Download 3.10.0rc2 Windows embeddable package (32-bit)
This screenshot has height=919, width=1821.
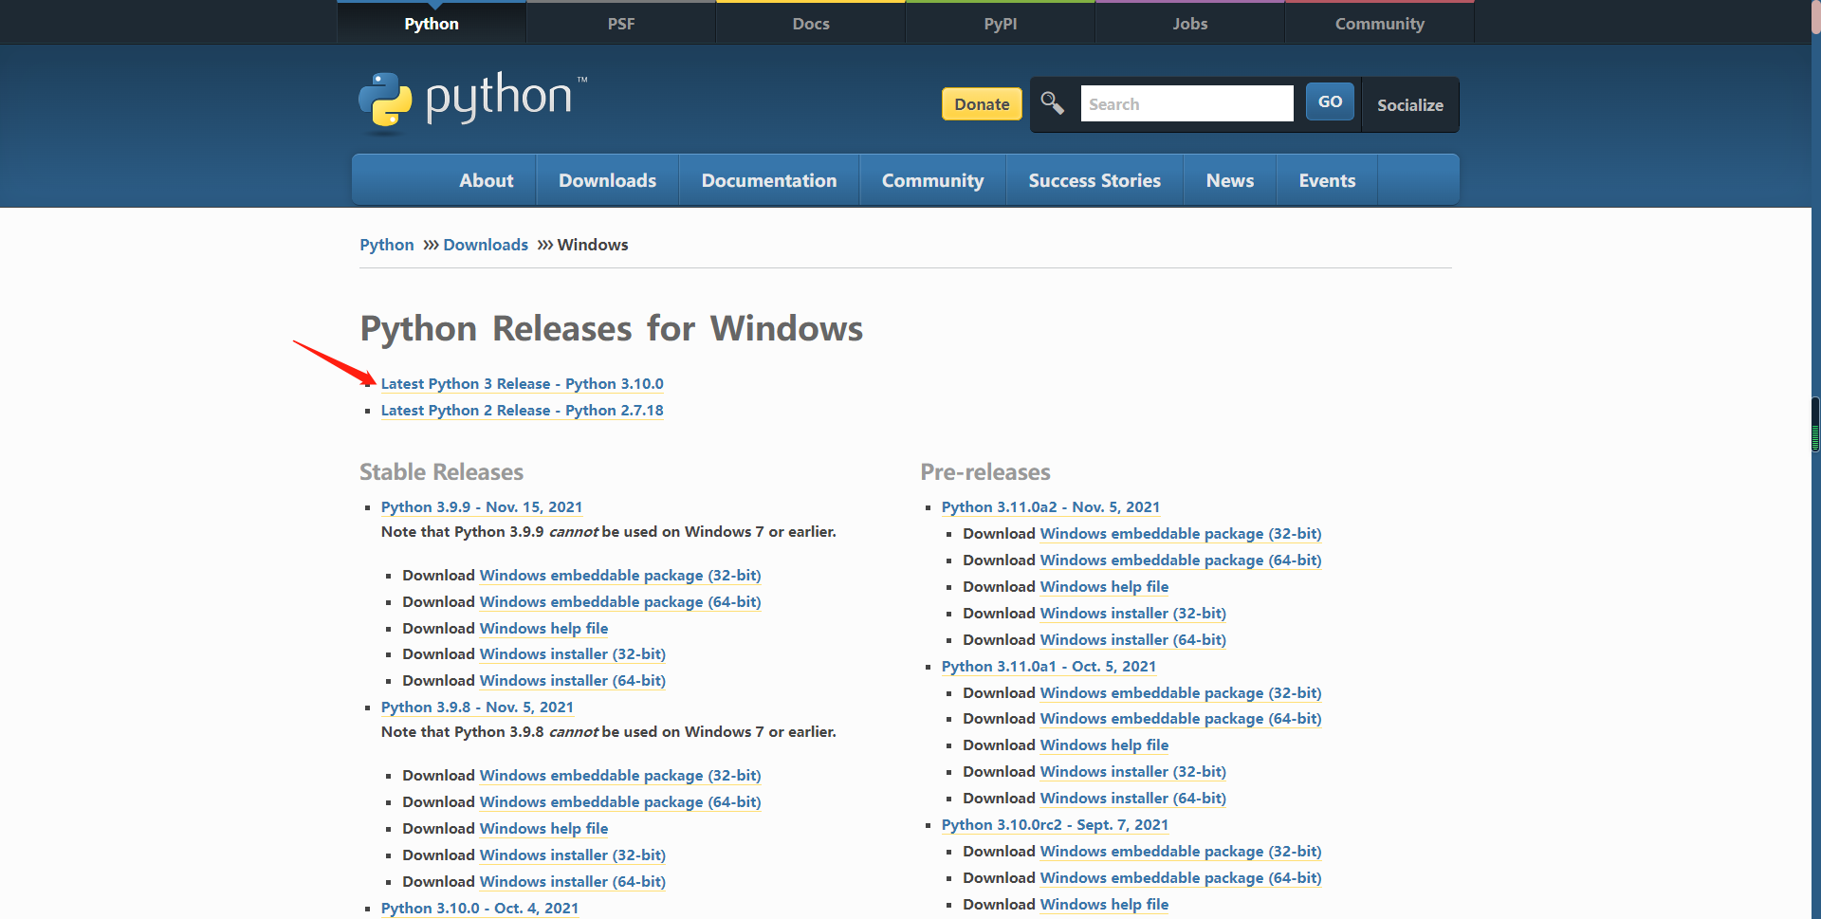tap(1181, 852)
